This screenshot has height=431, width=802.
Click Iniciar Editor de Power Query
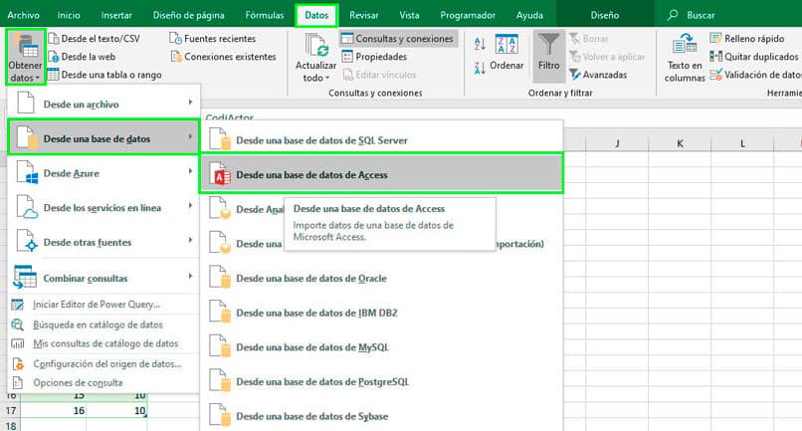103,305
